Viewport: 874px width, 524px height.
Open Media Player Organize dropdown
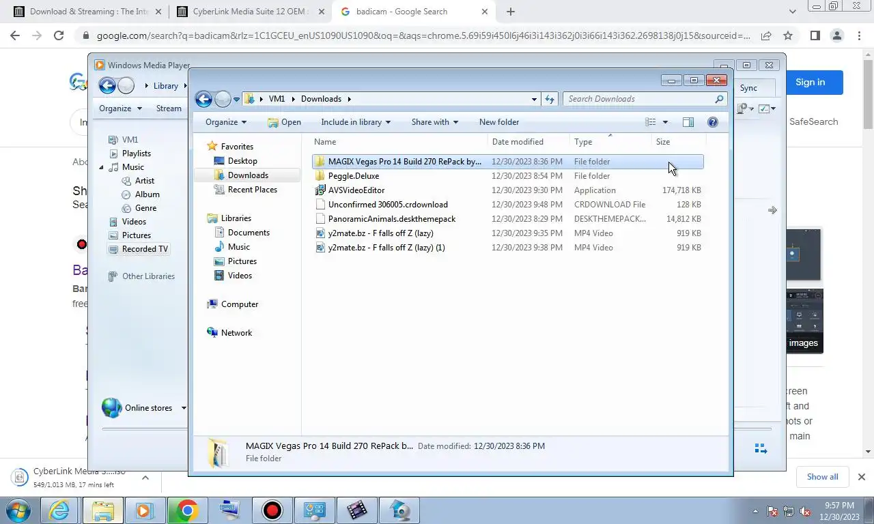pyautogui.click(x=120, y=108)
